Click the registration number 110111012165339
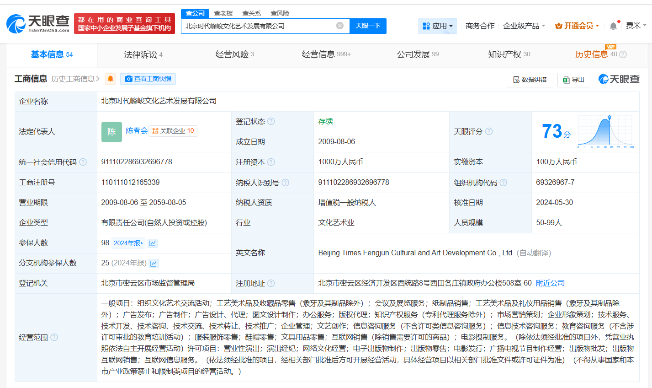Image resolution: width=652 pixels, height=388 pixels. click(x=130, y=183)
